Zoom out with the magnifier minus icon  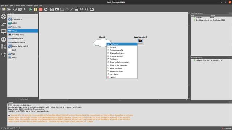(x=87, y=9)
